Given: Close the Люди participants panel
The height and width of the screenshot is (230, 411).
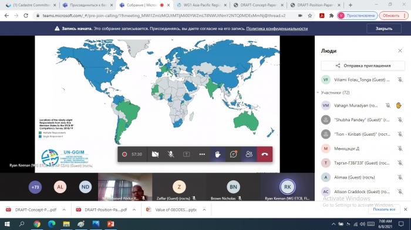Looking at the screenshot, I should tap(400, 51).
